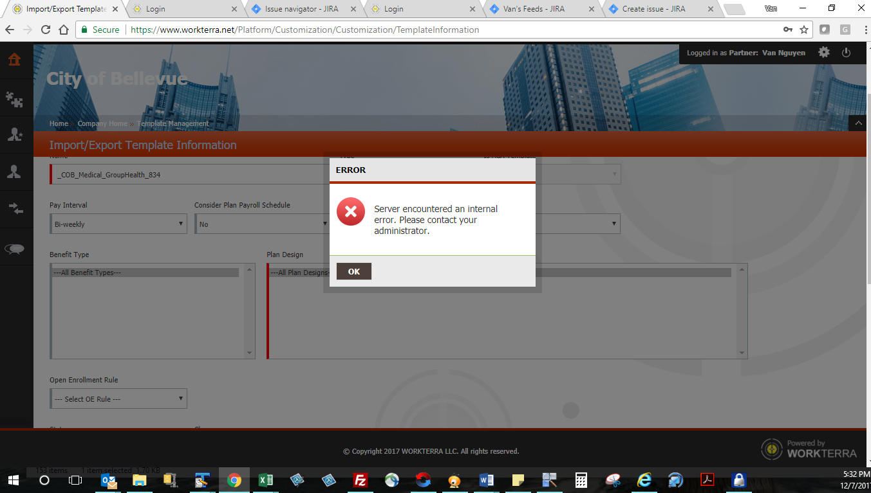Click the transfer arrows sidebar icon
The image size is (871, 493).
tap(14, 208)
